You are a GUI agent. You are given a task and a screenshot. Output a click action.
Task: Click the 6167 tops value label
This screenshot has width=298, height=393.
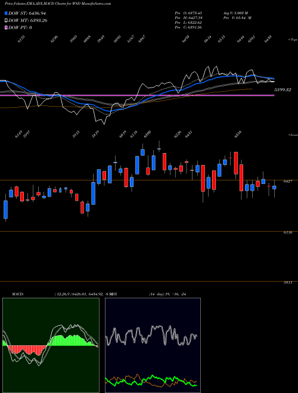click(131, 39)
